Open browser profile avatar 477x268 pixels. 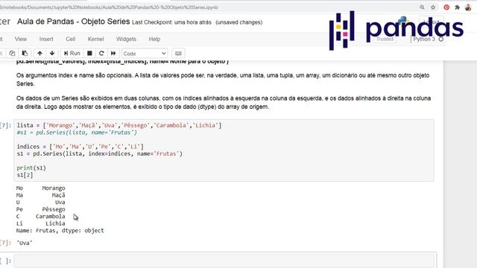pyautogui.click(x=468, y=7)
